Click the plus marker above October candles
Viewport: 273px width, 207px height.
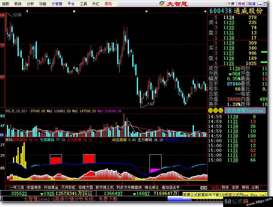[205, 11]
